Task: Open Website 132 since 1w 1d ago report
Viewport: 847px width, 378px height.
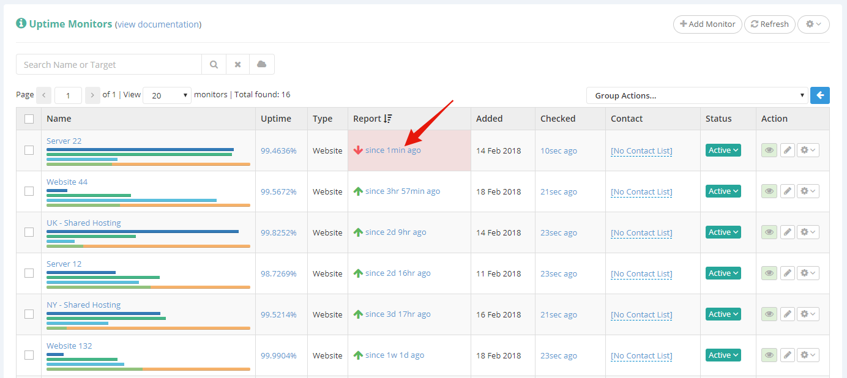Action: coord(395,355)
